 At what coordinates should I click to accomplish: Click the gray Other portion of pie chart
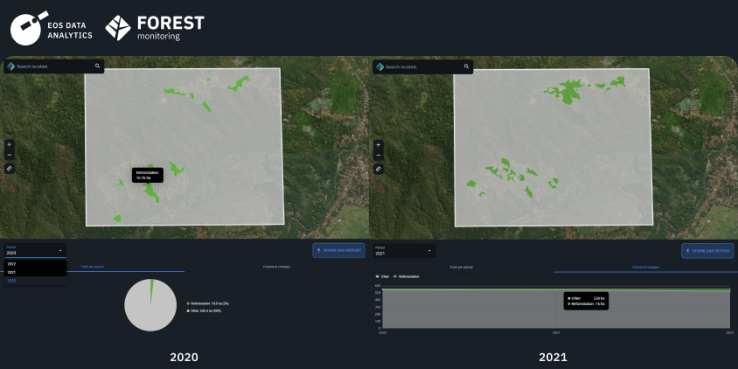click(150, 310)
